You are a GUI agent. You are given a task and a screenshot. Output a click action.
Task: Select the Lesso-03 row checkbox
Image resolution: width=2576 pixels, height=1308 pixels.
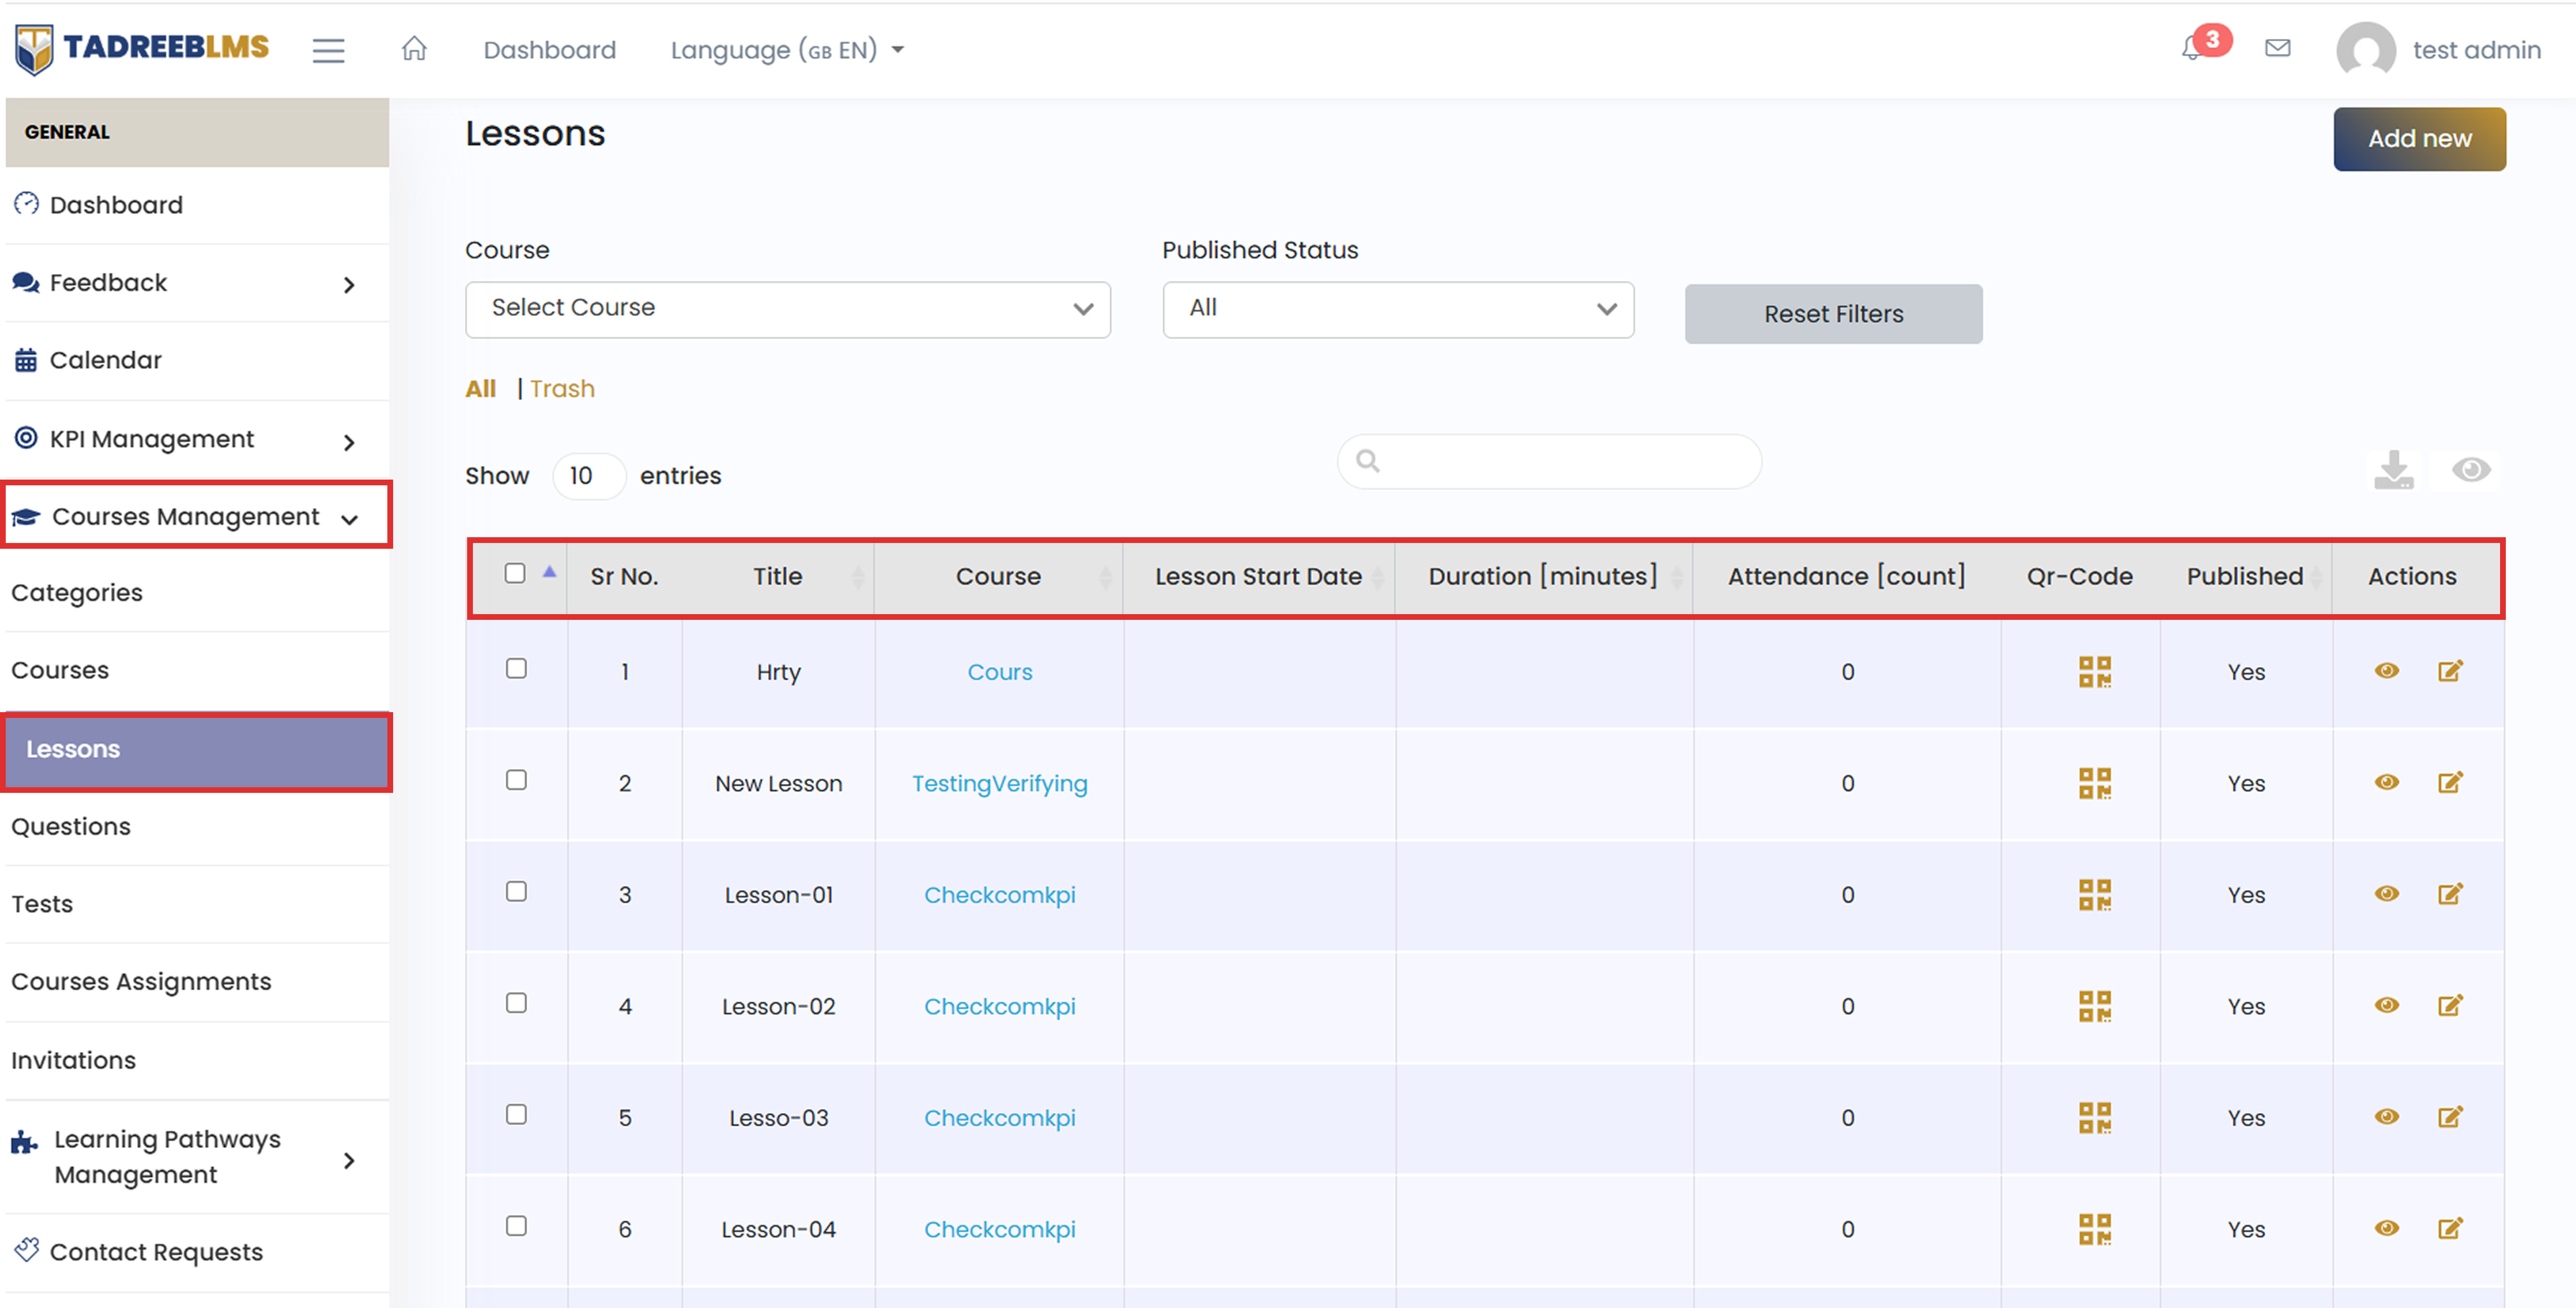[x=516, y=1114]
